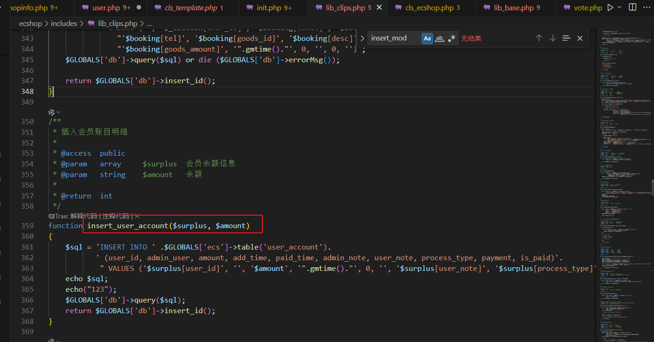Go to next find match arrow

[553, 38]
